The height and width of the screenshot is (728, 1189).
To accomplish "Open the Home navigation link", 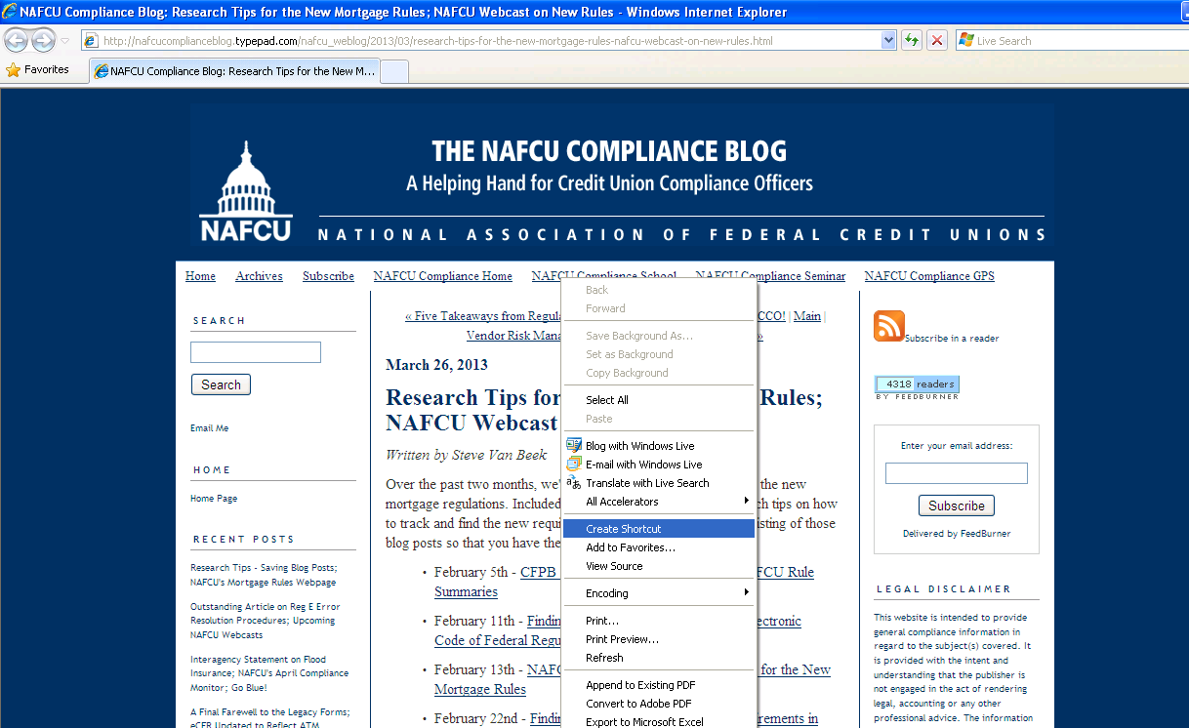I will click(200, 276).
